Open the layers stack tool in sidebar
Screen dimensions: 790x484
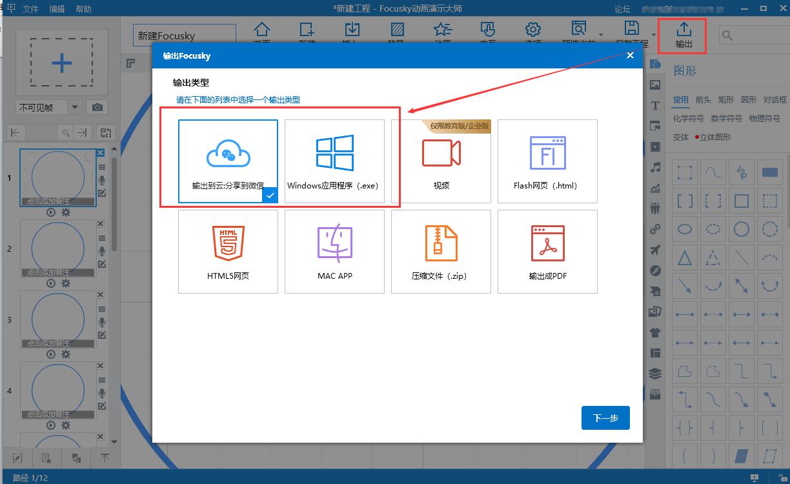coord(655,374)
